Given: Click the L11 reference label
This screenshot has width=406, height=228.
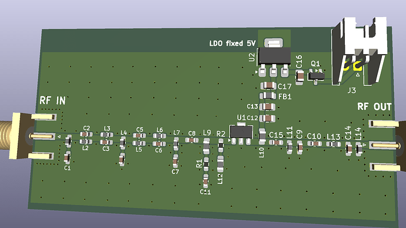Looking at the screenshot, I should (x=289, y=132).
